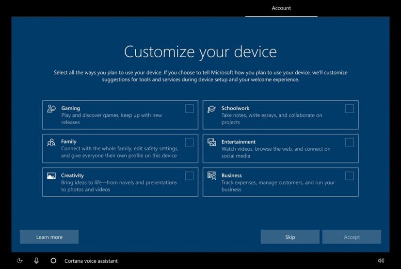
Task: Open the Ease of Access icon
Action: pos(20,261)
